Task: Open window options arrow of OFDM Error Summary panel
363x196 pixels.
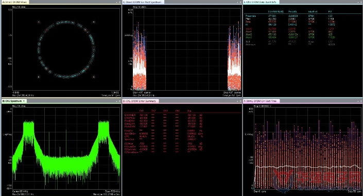Action: click(x=237, y=101)
